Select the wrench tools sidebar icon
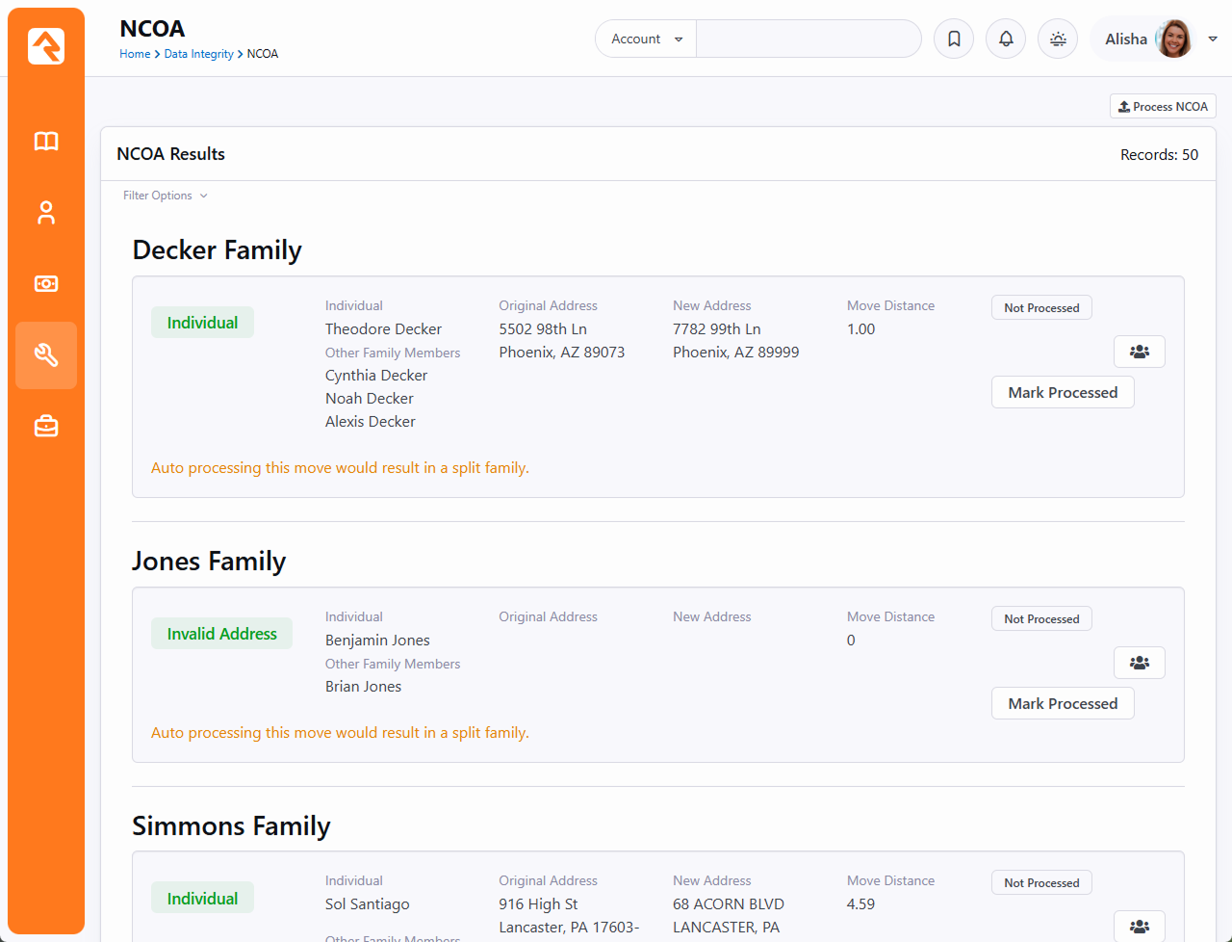This screenshot has width=1232, height=942. (46, 355)
